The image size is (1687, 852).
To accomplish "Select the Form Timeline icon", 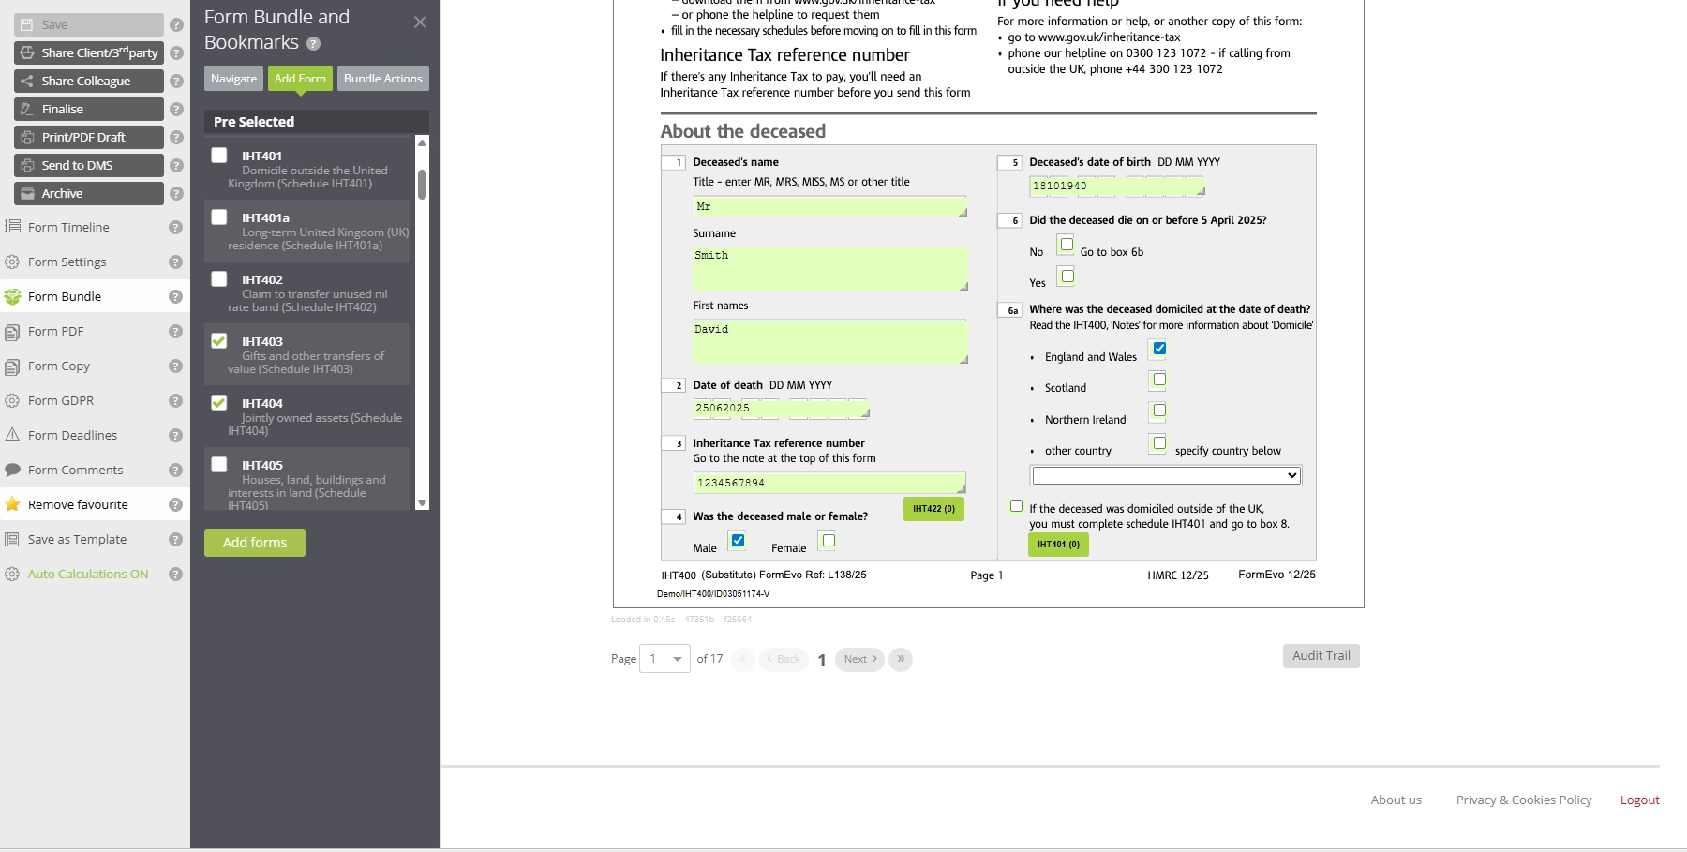I will [12, 227].
